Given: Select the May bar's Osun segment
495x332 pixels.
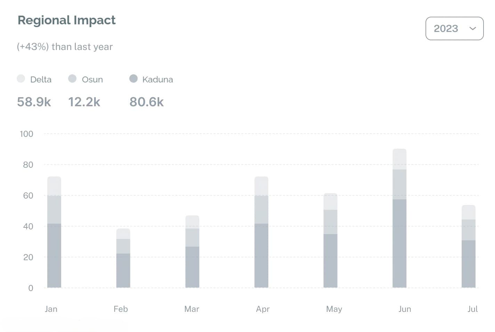Looking at the screenshot, I should click(330, 222).
